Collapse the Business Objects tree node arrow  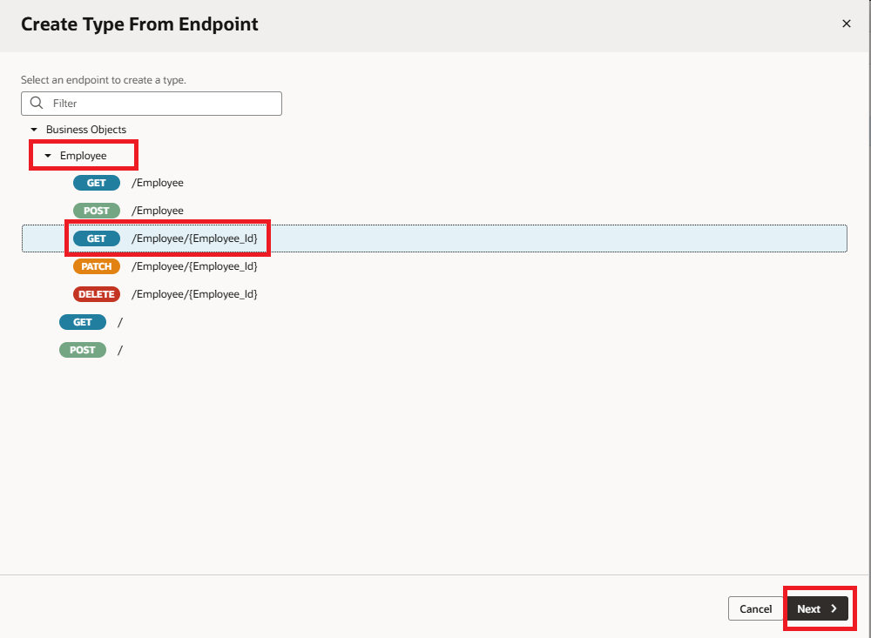[x=34, y=130]
